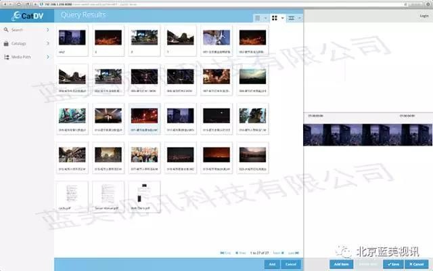Click the Add button in Query Results
Screen dimensions: 433x271
pyautogui.click(x=271, y=264)
